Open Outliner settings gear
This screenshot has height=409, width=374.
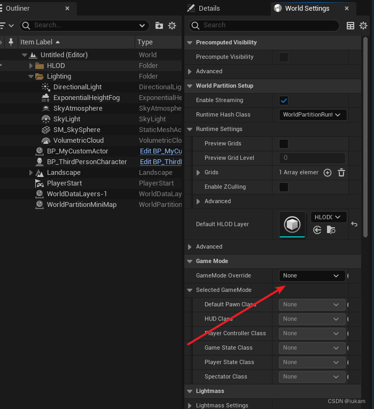click(172, 26)
